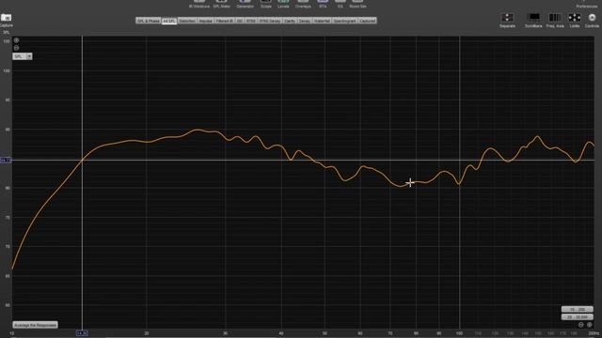Open the signal Generator

(x=245, y=4)
